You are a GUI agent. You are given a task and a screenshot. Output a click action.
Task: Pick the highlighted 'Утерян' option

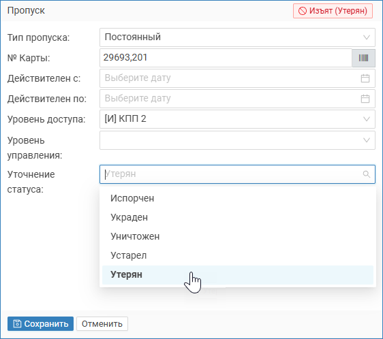[238, 275]
